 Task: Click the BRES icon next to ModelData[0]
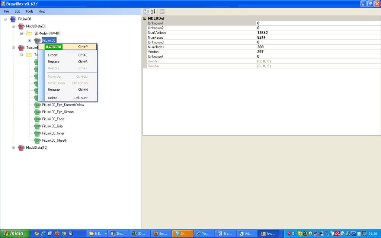(21, 26)
